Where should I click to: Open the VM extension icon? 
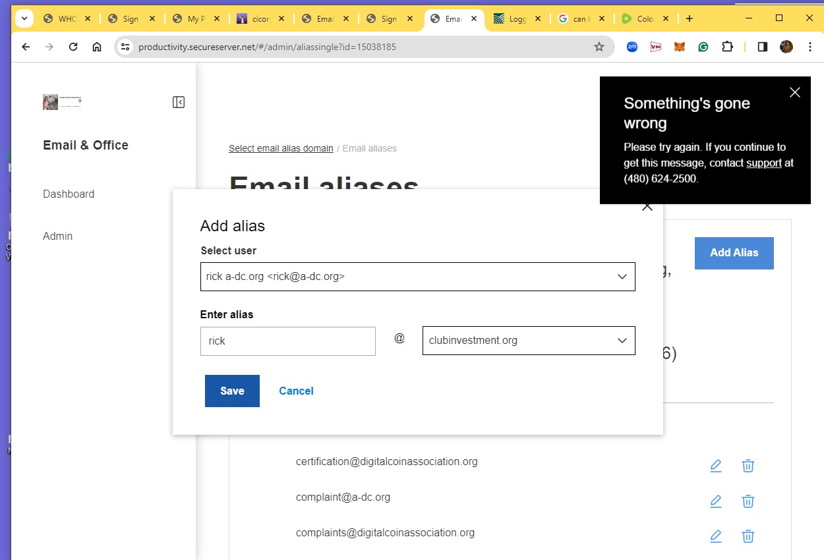pos(656,47)
